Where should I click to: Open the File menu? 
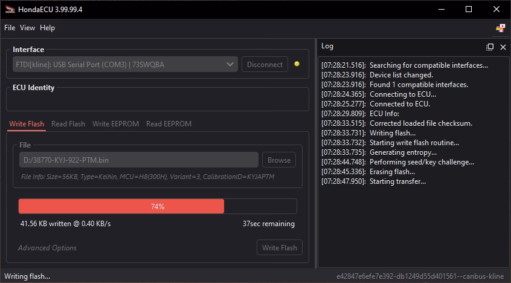(x=10, y=28)
